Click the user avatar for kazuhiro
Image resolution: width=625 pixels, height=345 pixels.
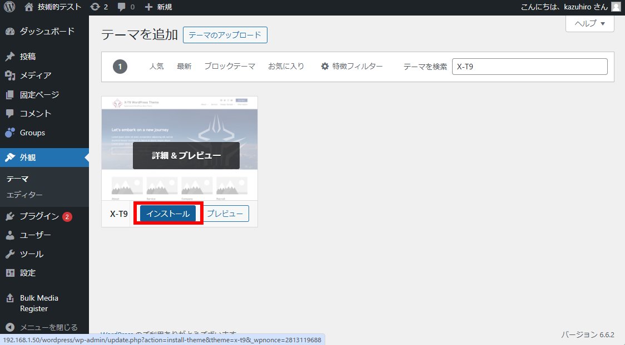616,7
